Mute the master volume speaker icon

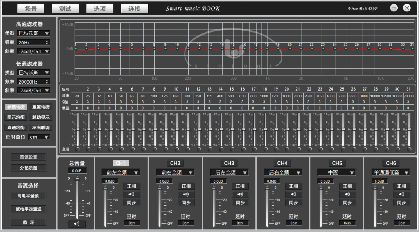pyautogui.click(x=77, y=224)
